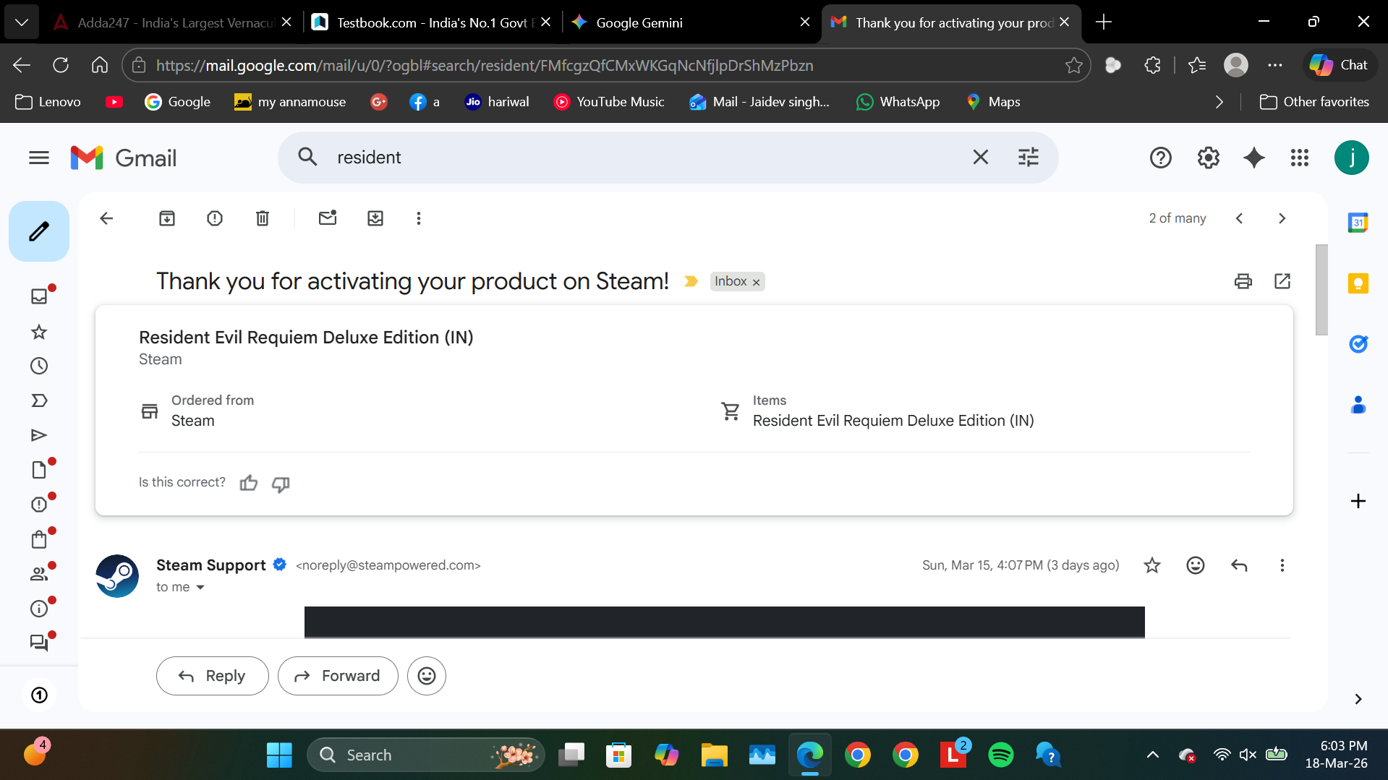
Task: Open the YouTube Music bookmark
Action: 609,102
